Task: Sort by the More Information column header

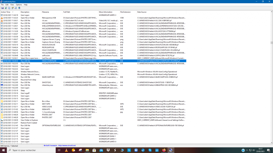Action: click(x=109, y=12)
